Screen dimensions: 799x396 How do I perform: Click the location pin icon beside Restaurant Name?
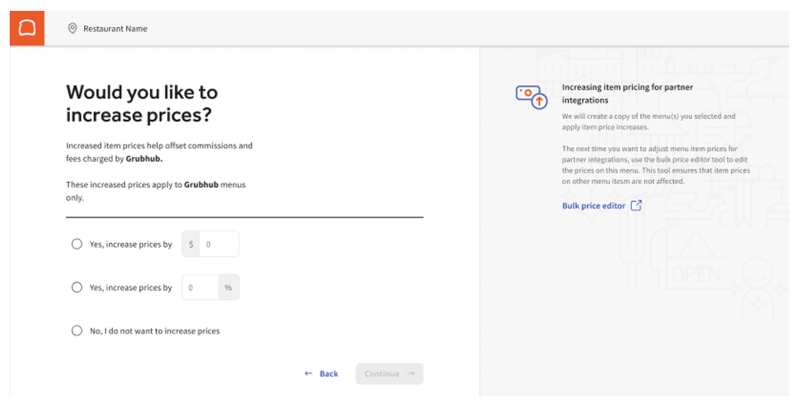(x=72, y=28)
